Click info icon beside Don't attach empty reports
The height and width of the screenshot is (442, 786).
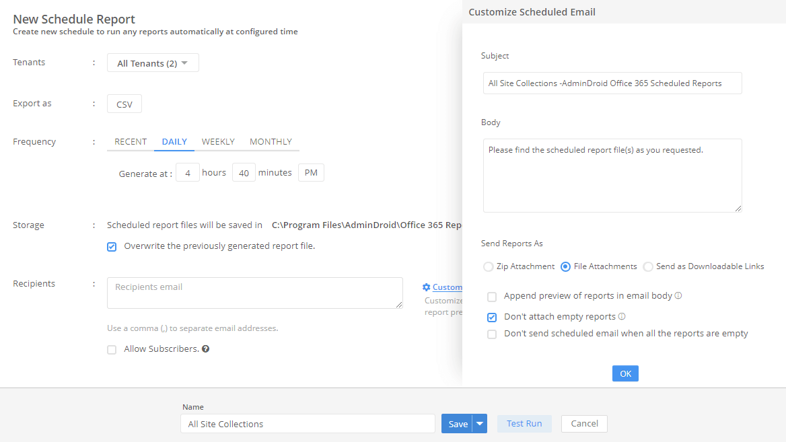(622, 316)
